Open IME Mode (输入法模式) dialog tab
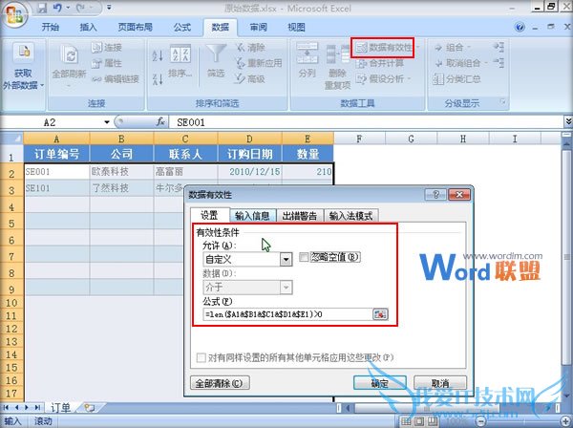Viewport: 573px width, 428px height. coord(350,215)
